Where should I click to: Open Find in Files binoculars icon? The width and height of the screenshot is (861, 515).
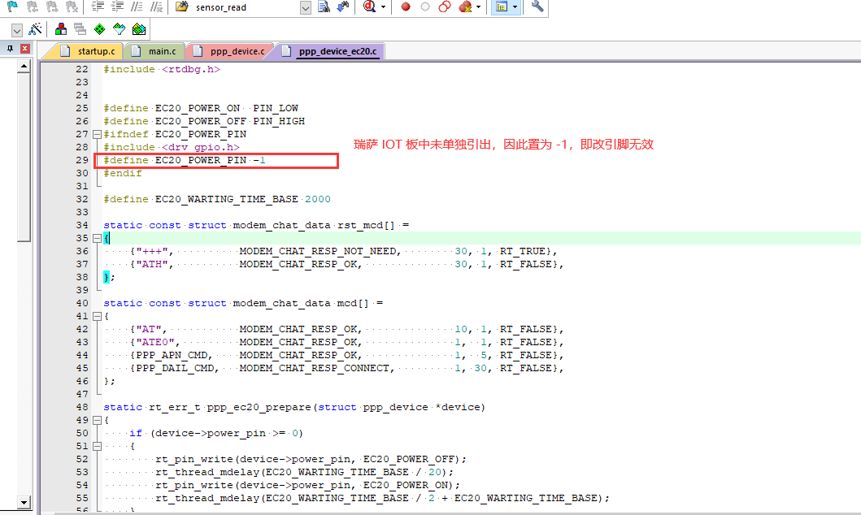(x=342, y=7)
